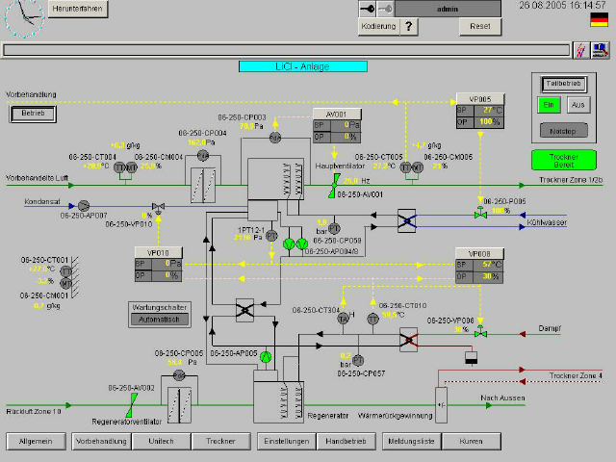Select the Hauptventilator 06-250-AV001 fan symbol

pyautogui.click(x=334, y=185)
